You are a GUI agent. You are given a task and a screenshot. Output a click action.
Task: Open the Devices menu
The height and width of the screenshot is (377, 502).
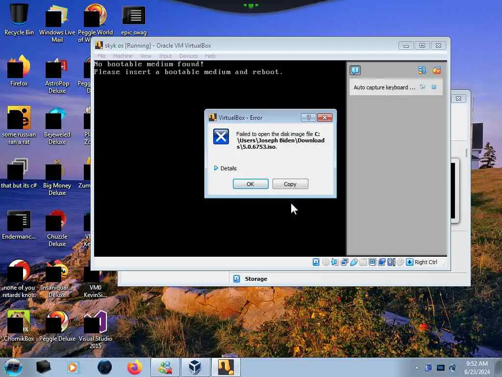click(x=188, y=56)
